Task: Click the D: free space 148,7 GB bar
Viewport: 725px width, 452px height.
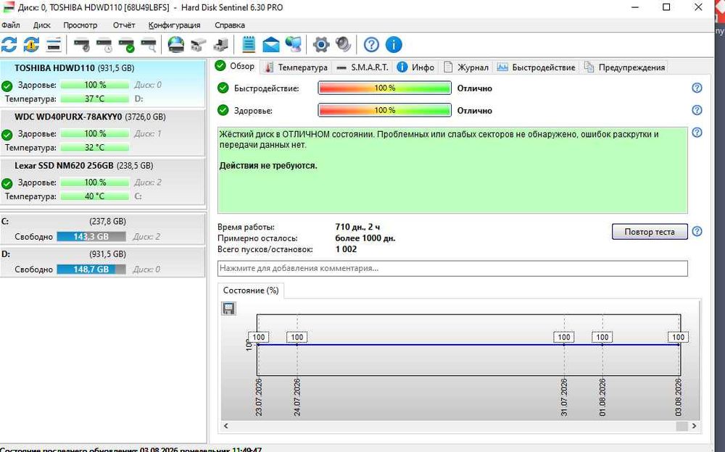Action: 91,269
